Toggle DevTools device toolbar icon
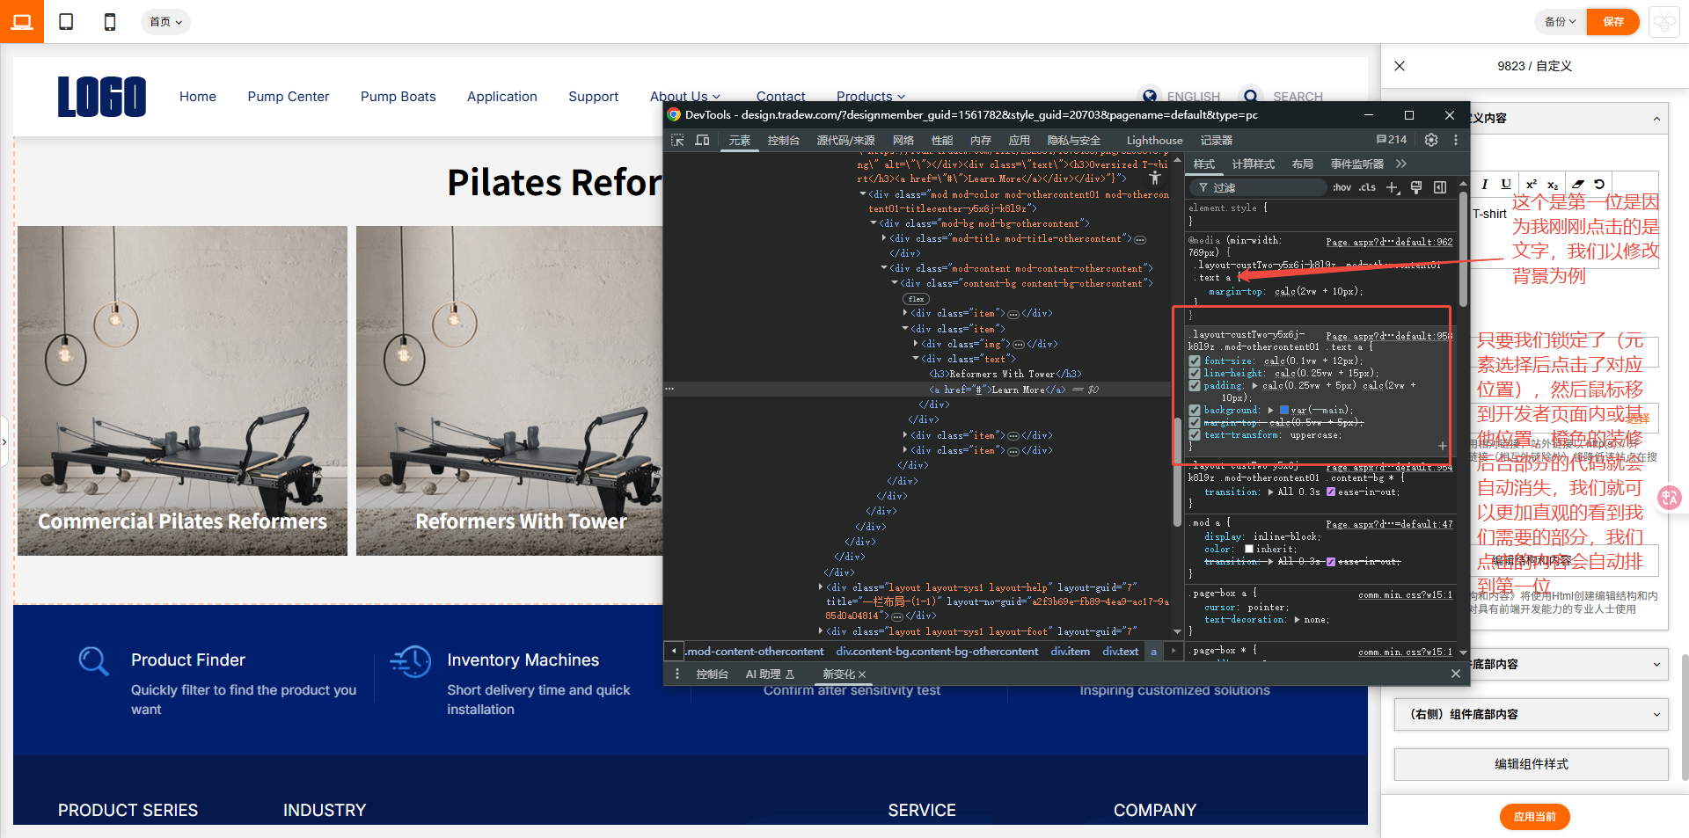The image size is (1689, 838). (x=702, y=140)
